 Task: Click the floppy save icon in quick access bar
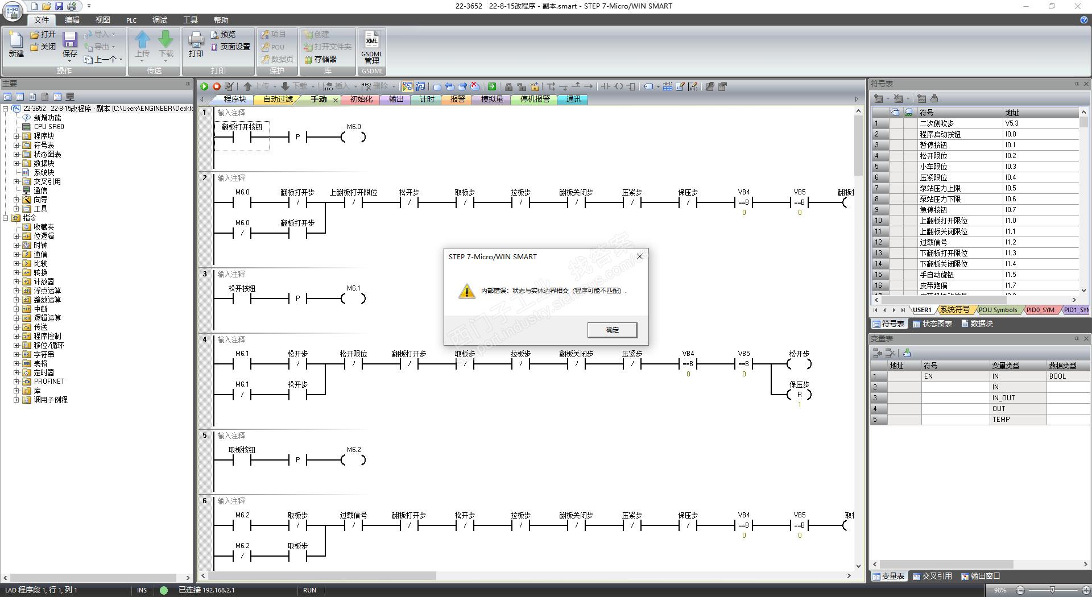59,6
